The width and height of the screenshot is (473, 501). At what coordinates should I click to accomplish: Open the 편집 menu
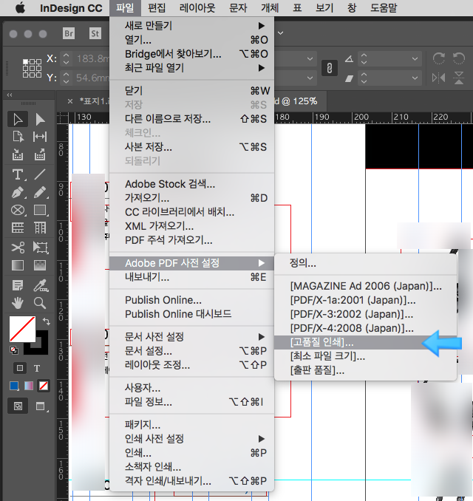pos(157,8)
